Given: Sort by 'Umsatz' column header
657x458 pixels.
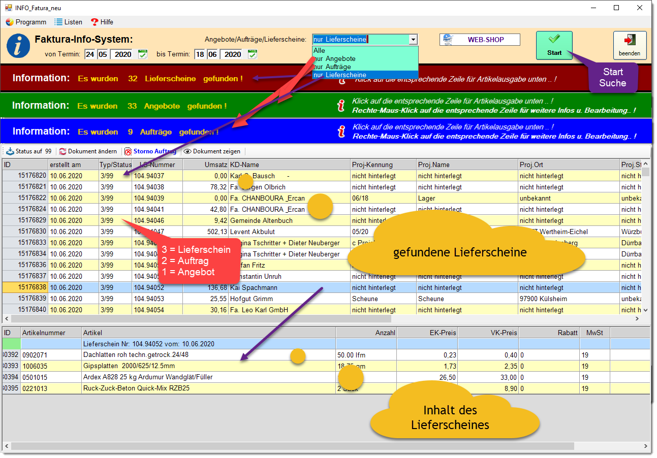Looking at the screenshot, I should coord(206,165).
